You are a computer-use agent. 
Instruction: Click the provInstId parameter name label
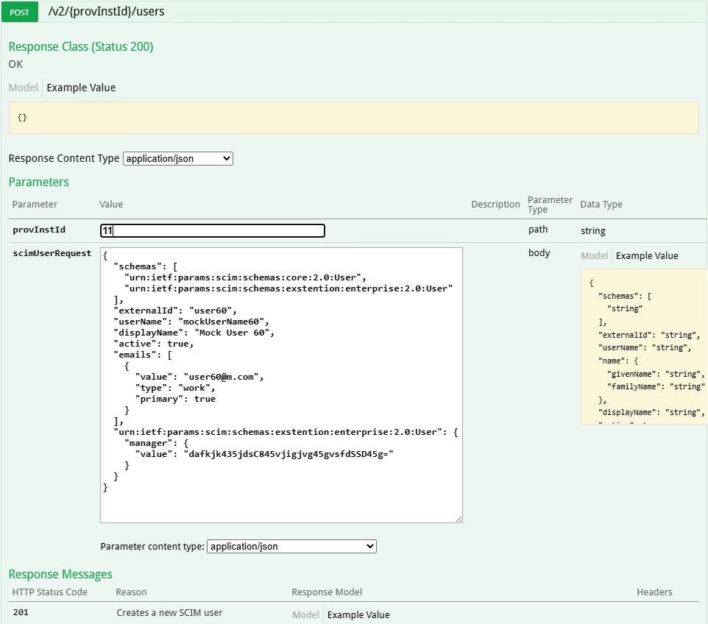(39, 230)
